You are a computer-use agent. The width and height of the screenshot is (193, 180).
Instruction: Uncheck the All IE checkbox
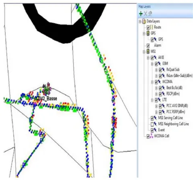152,58
